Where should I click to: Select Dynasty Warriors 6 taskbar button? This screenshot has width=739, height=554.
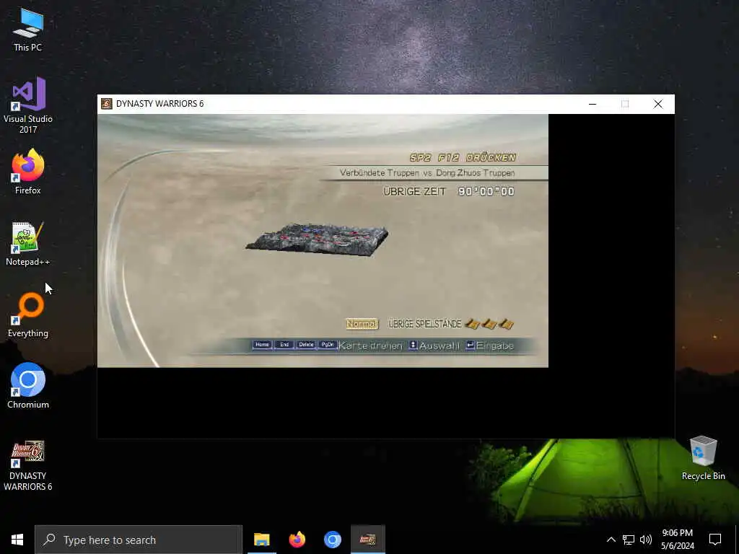pyautogui.click(x=367, y=540)
